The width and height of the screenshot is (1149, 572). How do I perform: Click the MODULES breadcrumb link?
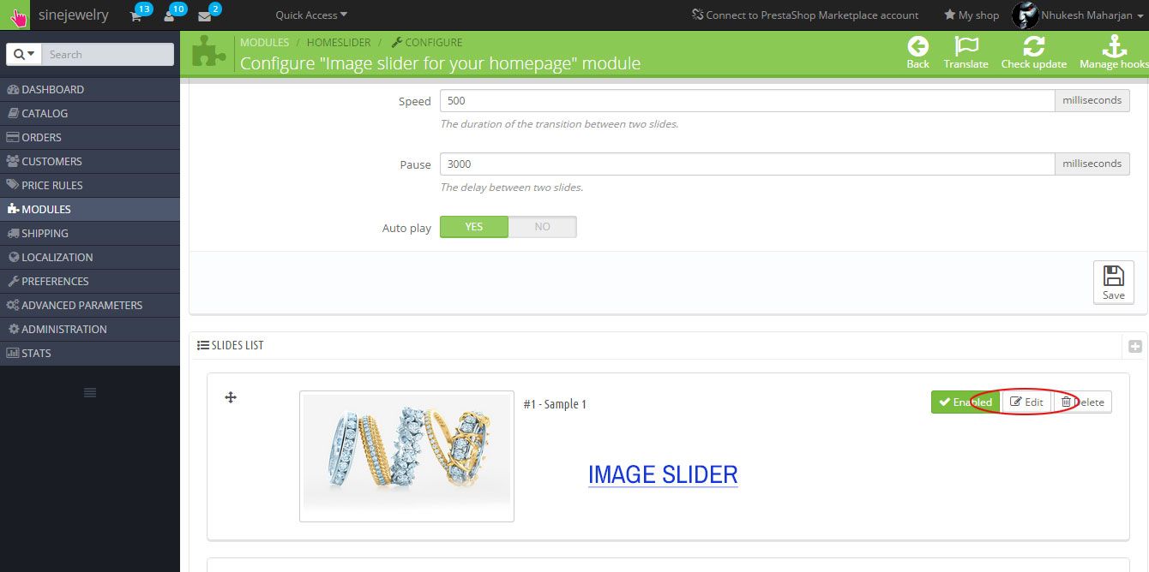point(264,42)
